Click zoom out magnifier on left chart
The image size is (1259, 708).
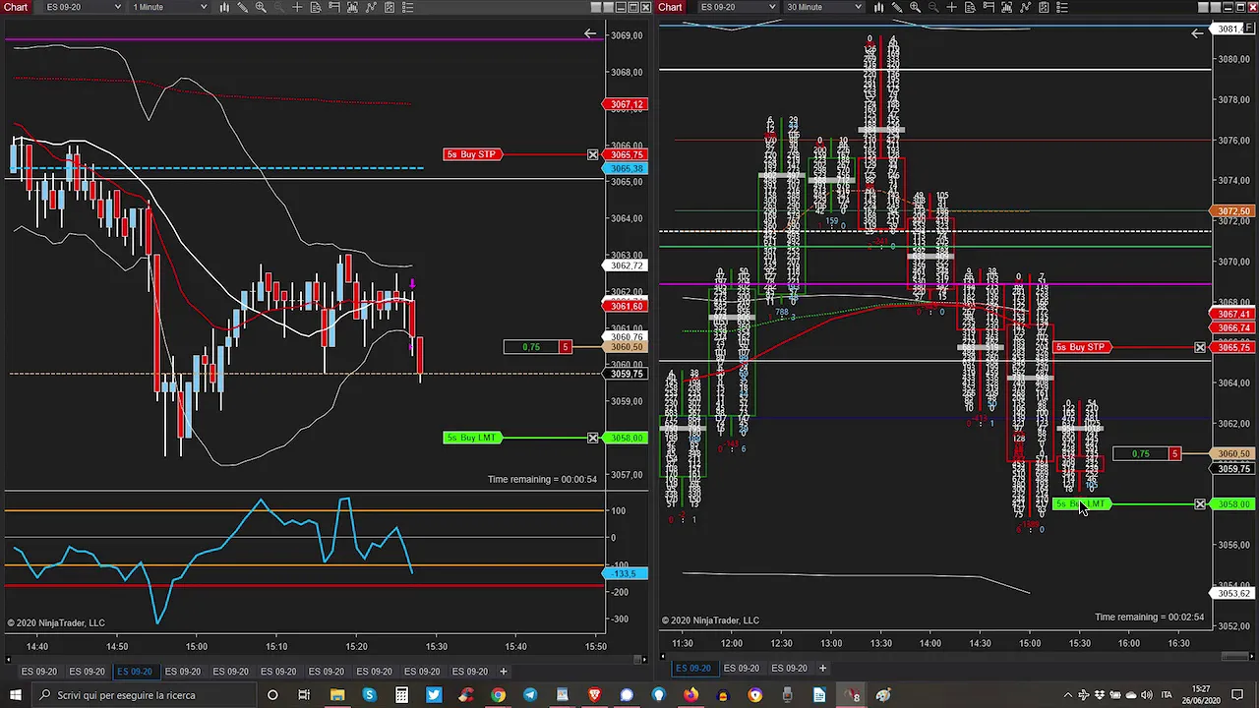pyautogui.click(x=278, y=7)
